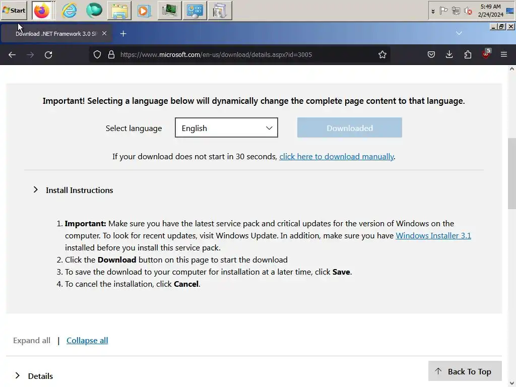Launch Windows Media Player taskbar icon
516x387 pixels.
144,11
